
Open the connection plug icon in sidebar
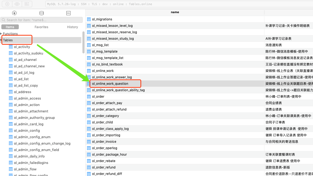14,13
